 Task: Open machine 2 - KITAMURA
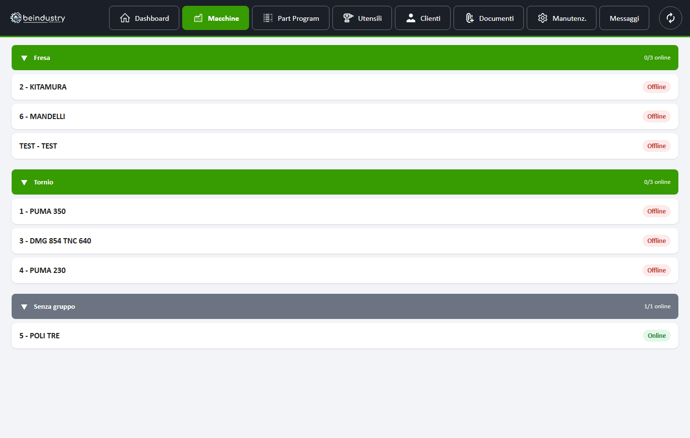click(345, 87)
